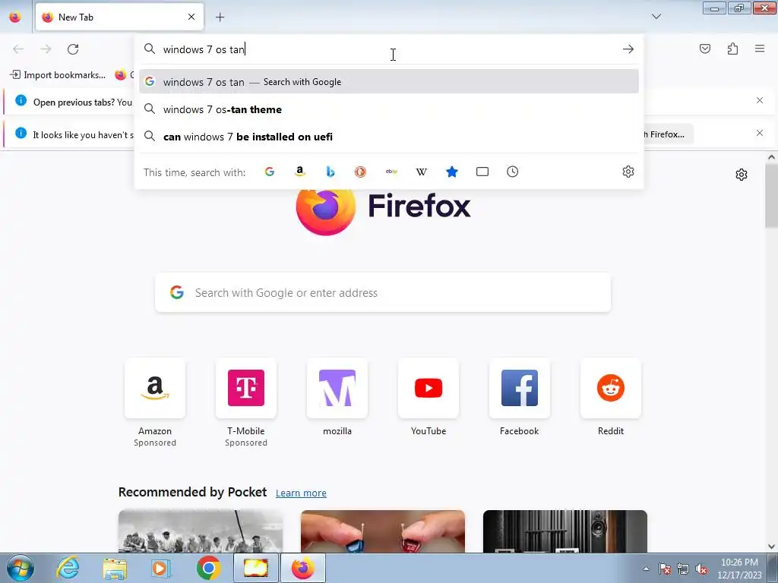The height and width of the screenshot is (583, 778).
Task: Click the Forward navigation arrow
Action: click(x=46, y=49)
